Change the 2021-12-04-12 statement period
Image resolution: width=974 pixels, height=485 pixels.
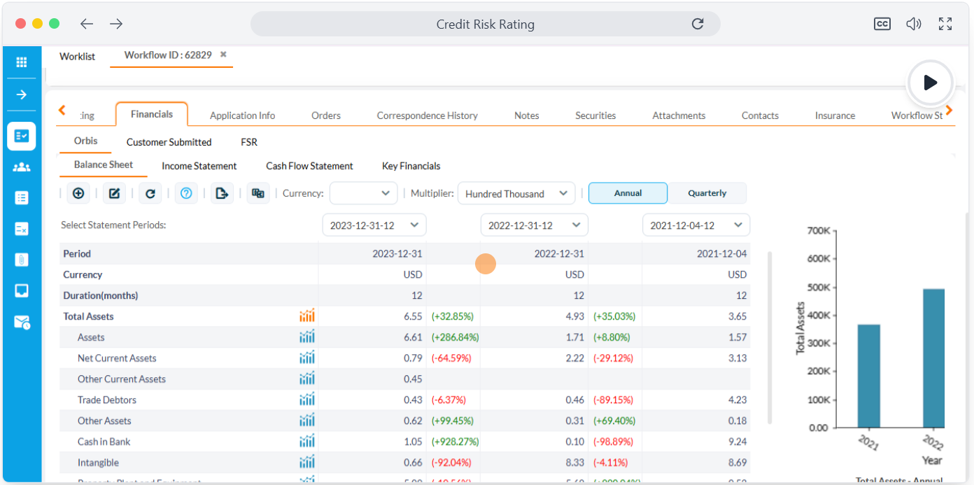696,225
